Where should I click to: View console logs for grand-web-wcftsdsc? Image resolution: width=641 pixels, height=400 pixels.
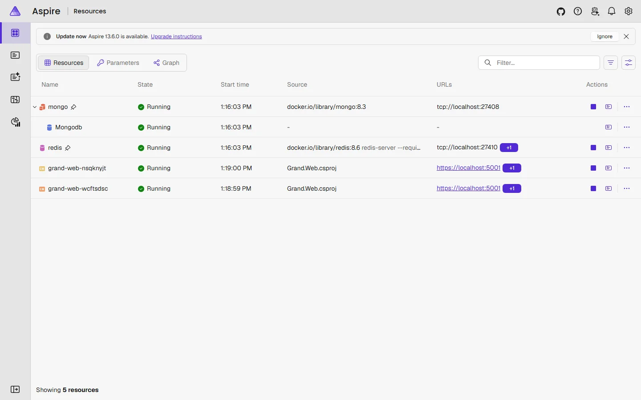point(609,188)
